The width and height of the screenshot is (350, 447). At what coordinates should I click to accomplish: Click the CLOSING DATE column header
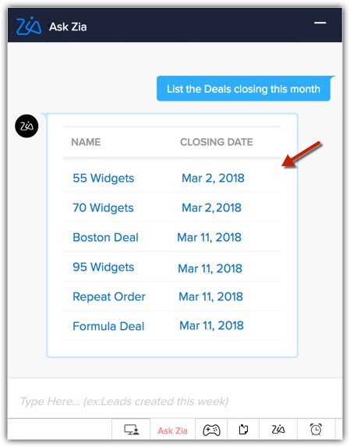click(217, 142)
